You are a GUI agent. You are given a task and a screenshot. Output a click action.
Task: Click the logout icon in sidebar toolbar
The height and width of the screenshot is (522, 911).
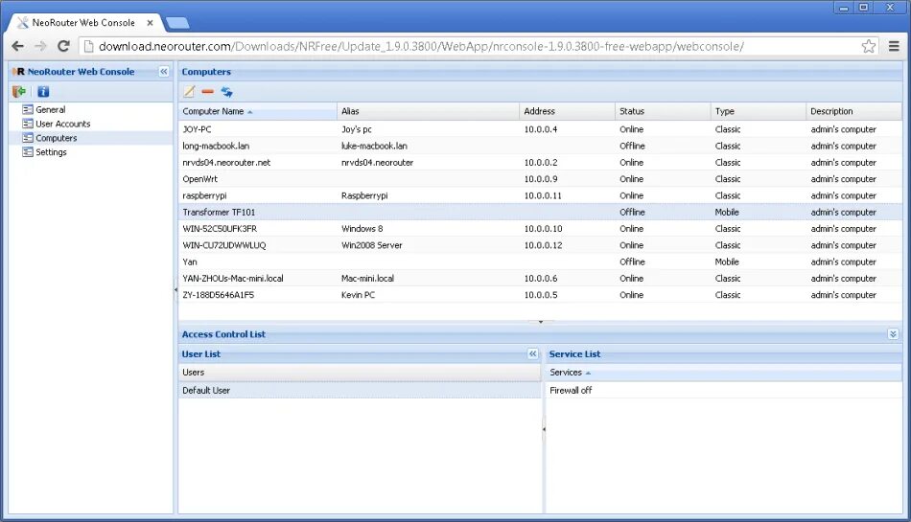19,92
